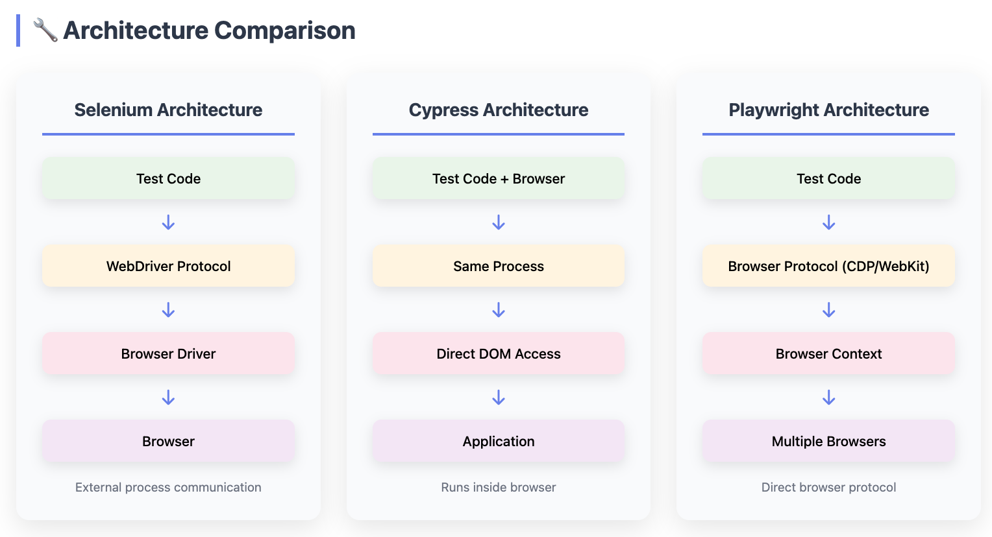Select the Cypress Architecture heading
The height and width of the screenshot is (537, 992).
pyautogui.click(x=499, y=110)
